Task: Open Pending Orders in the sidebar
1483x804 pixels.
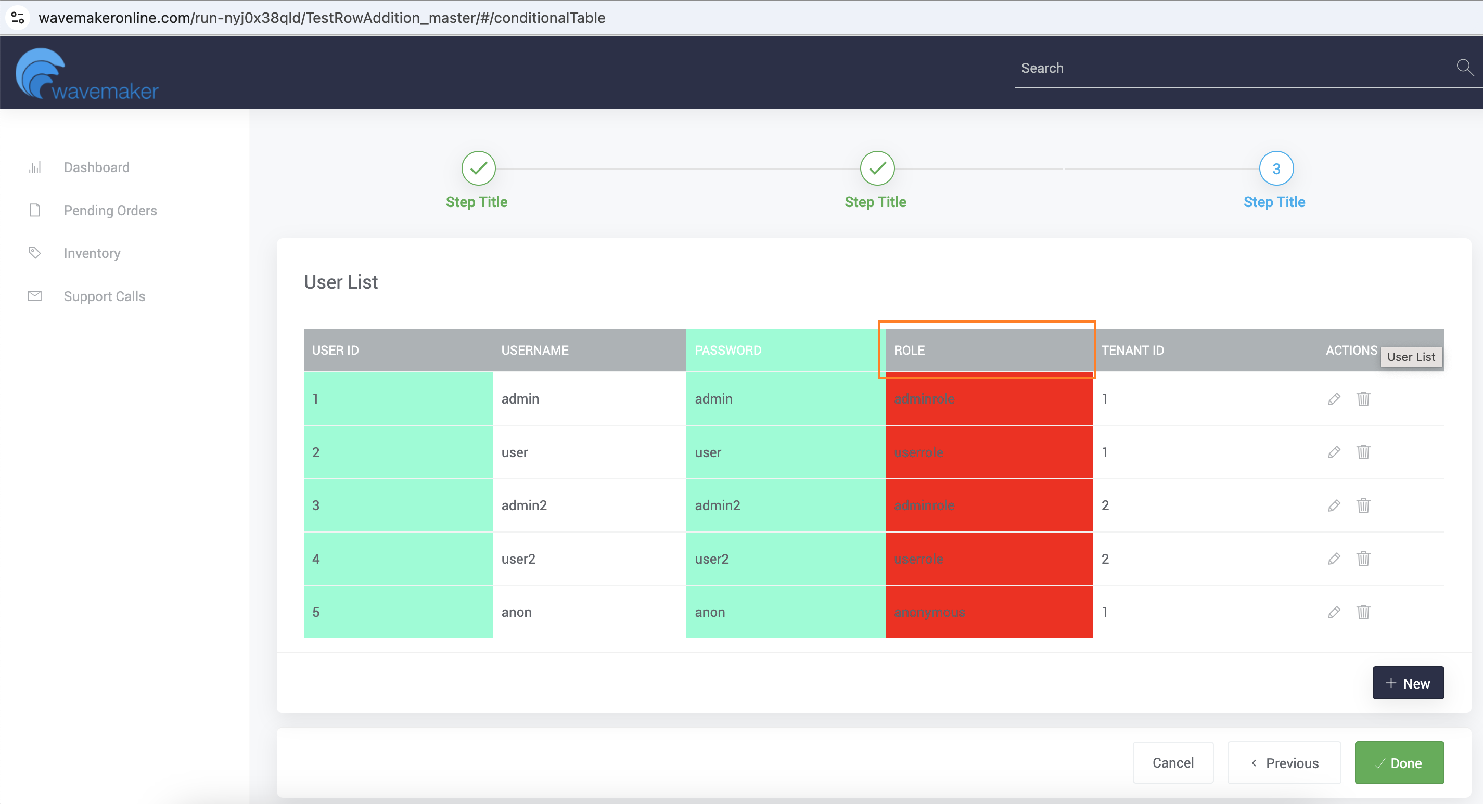Action: (x=110, y=211)
